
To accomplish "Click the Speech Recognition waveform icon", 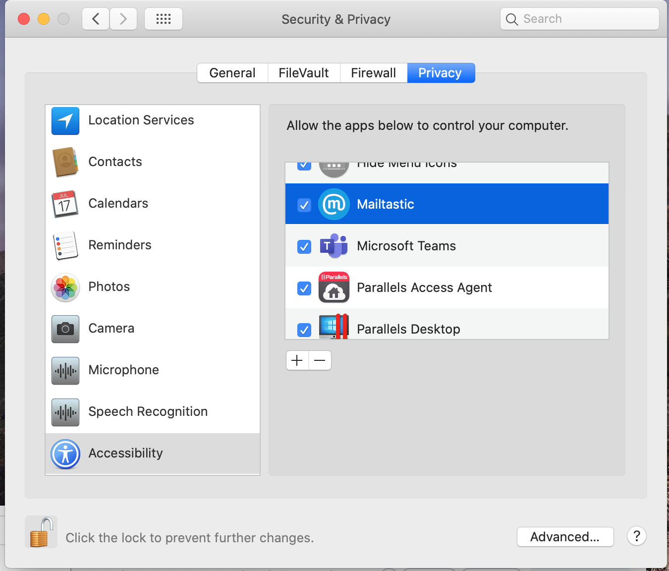I will coord(65,412).
